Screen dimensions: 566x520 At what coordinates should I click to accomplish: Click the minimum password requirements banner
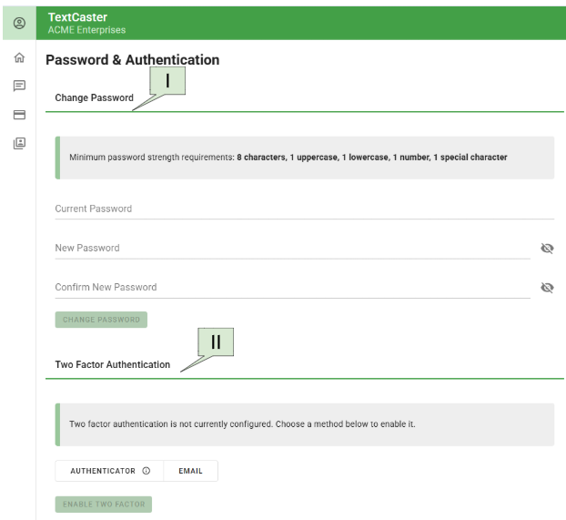point(304,158)
